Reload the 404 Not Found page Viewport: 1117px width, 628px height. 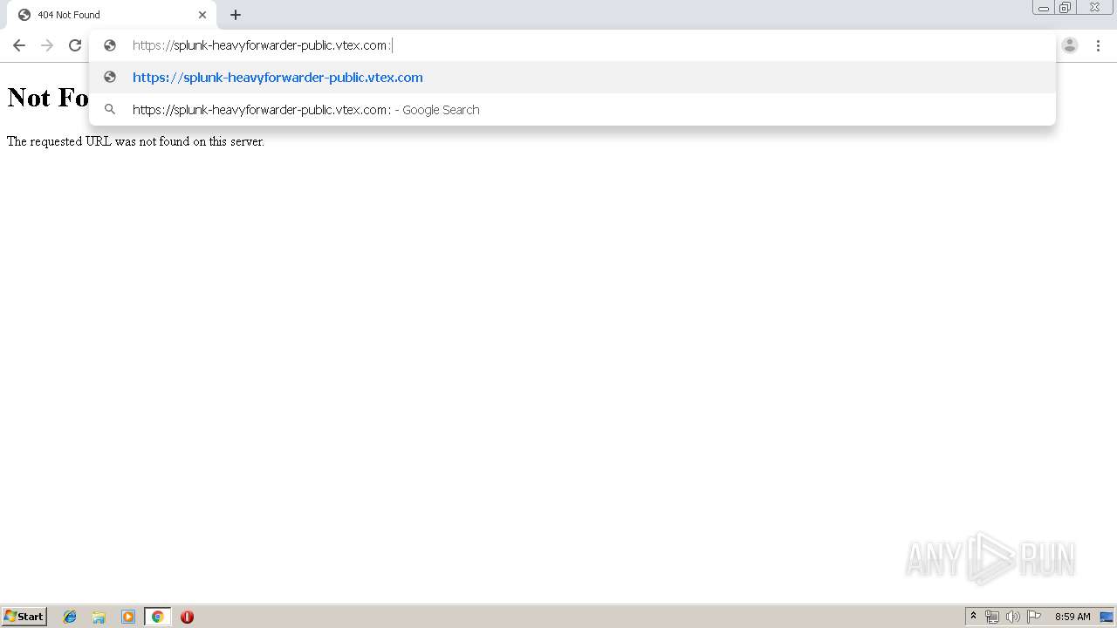[x=75, y=45]
